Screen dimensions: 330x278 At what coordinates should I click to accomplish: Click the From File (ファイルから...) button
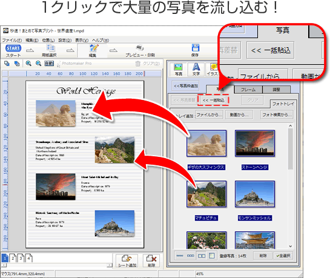click(x=210, y=115)
